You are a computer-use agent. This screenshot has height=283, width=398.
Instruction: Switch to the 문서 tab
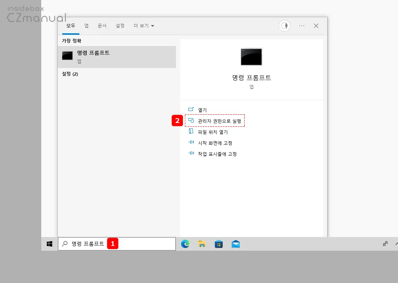[102, 25]
